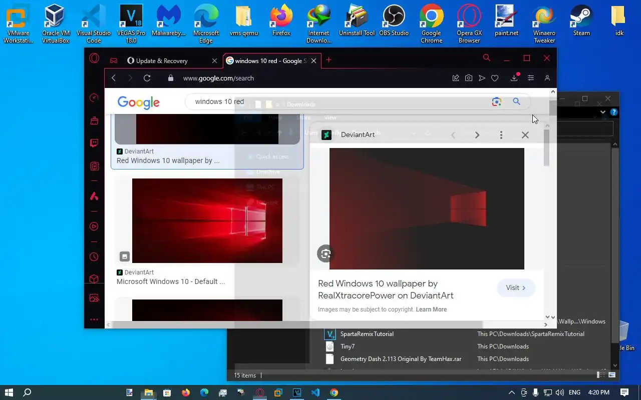Open the profile account icon in Opera

547,78
